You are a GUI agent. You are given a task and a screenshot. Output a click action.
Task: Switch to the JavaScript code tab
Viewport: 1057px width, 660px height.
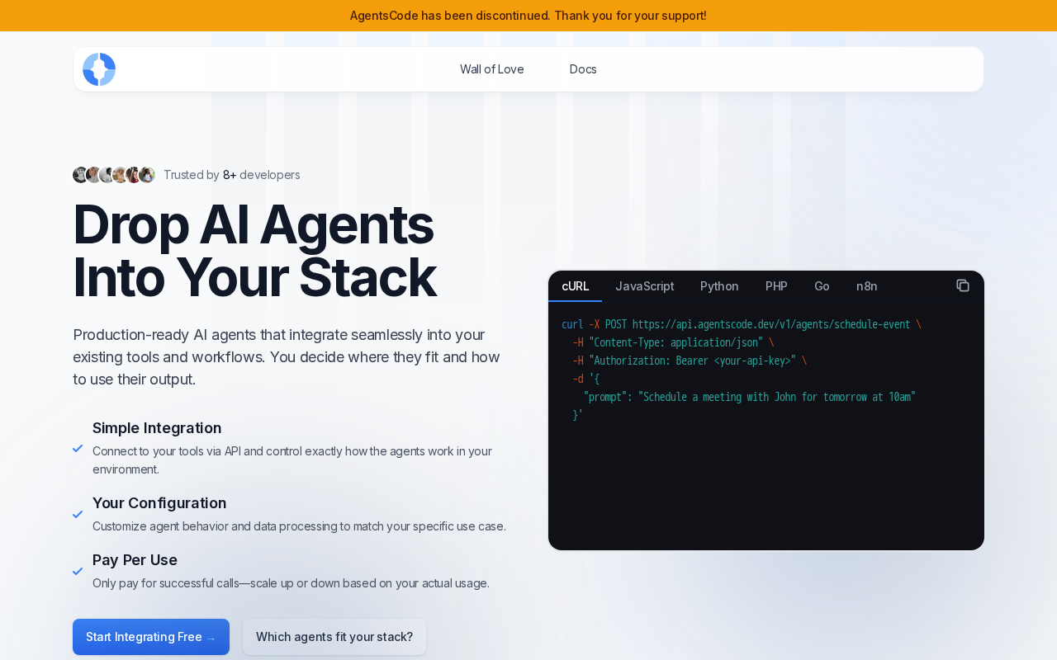point(645,286)
